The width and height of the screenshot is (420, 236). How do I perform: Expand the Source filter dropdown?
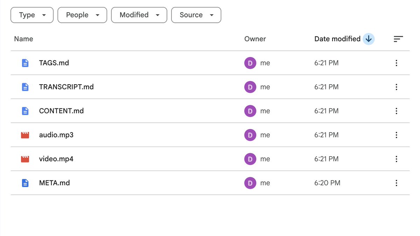(196, 15)
